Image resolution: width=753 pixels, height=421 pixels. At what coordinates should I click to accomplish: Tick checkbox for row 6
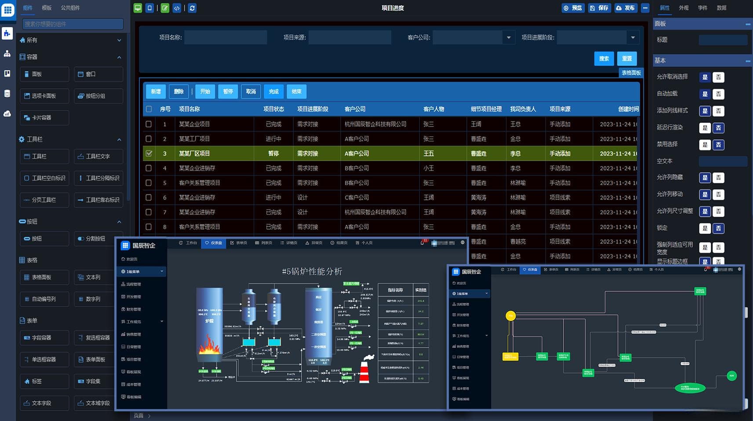click(x=149, y=198)
